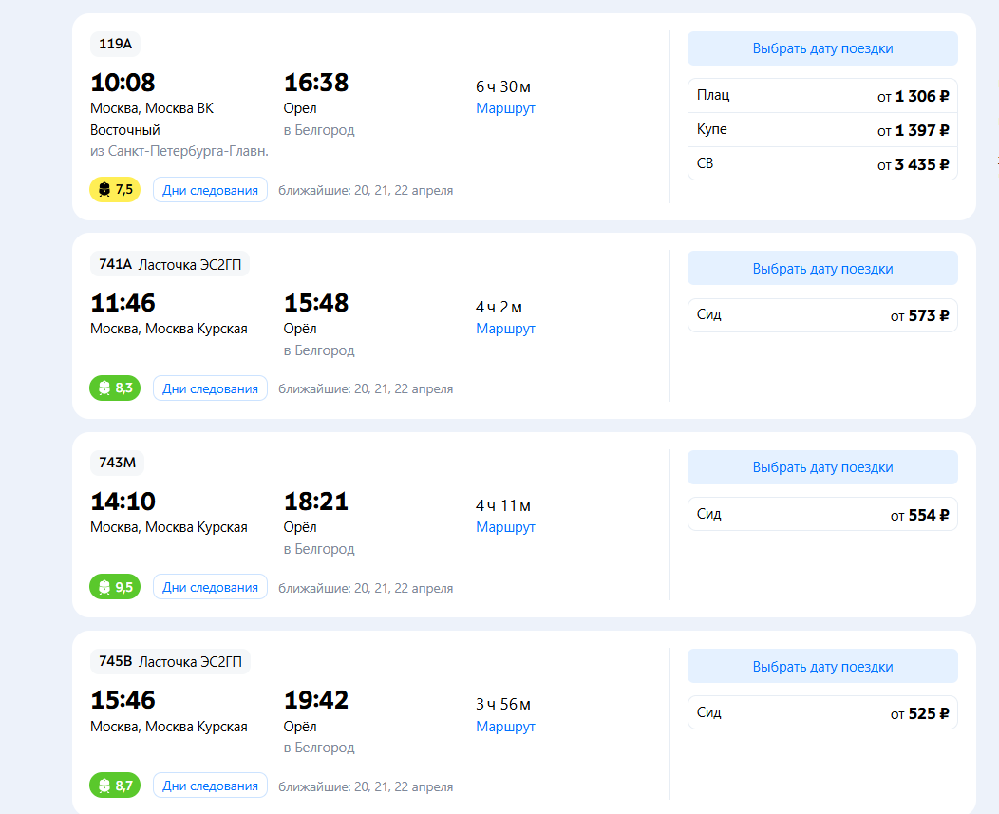Open Маршрут link for the 10:08 train

[505, 108]
